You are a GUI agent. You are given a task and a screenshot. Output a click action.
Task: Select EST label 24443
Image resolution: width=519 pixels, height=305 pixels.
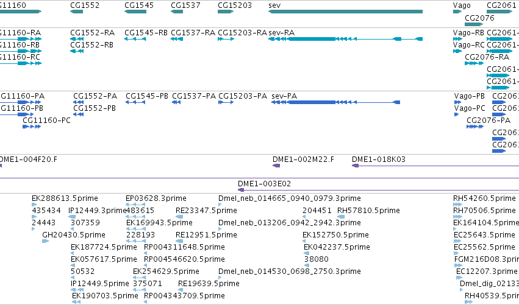point(44,223)
